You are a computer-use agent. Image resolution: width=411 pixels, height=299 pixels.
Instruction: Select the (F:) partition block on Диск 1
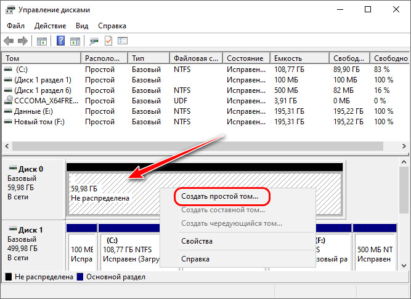click(333, 249)
